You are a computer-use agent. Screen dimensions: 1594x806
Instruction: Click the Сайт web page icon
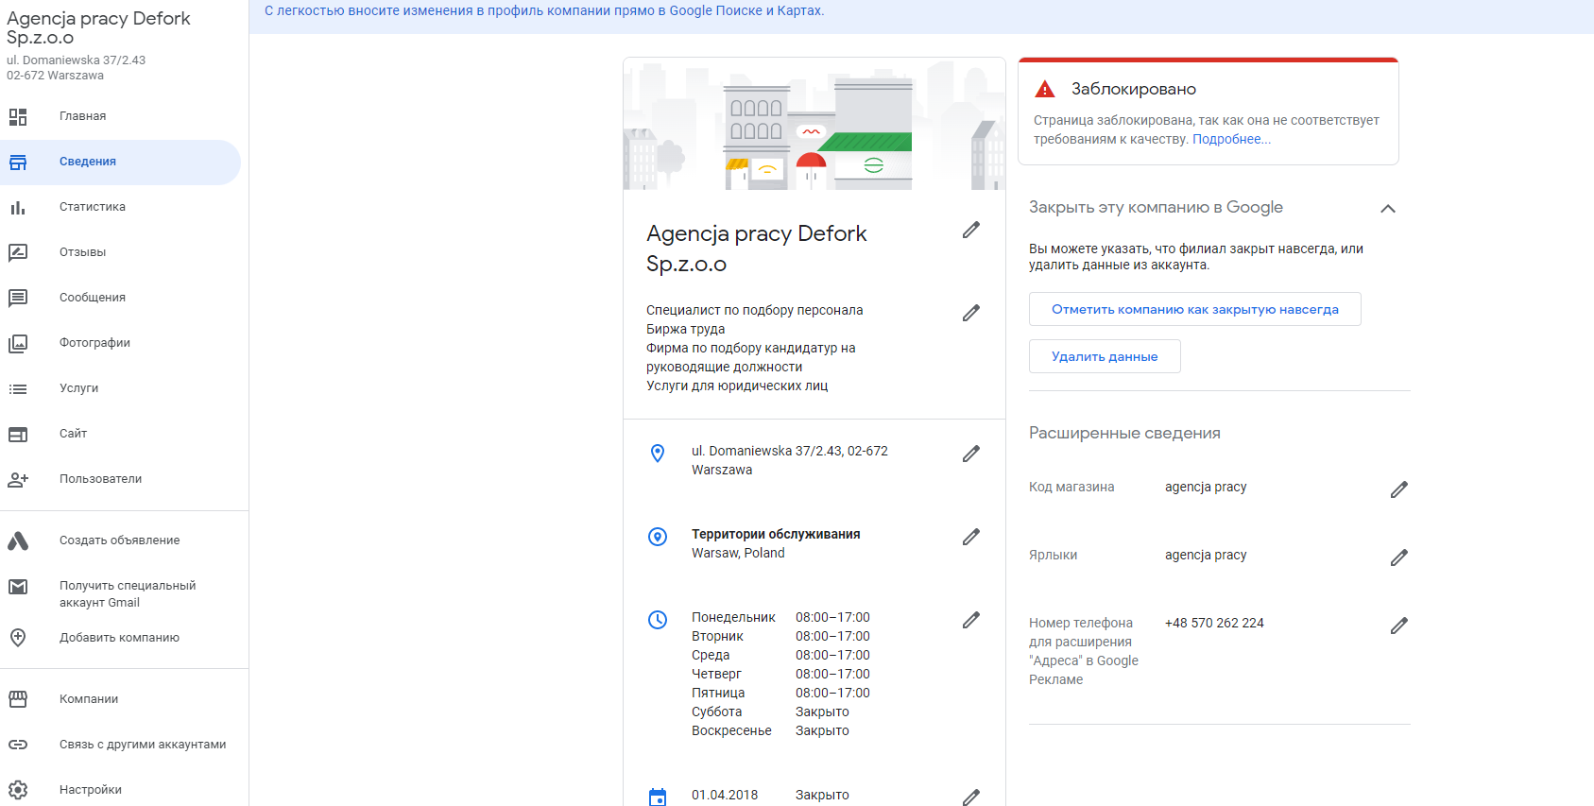tap(18, 435)
